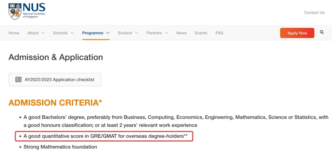The height and width of the screenshot is (153, 332).
Task: Select the Events menu item
Action: [x=201, y=33]
